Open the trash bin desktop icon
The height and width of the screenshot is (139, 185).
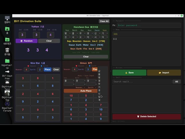[7, 52]
